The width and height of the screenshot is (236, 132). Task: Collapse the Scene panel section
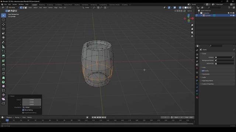[x=204, y=54]
